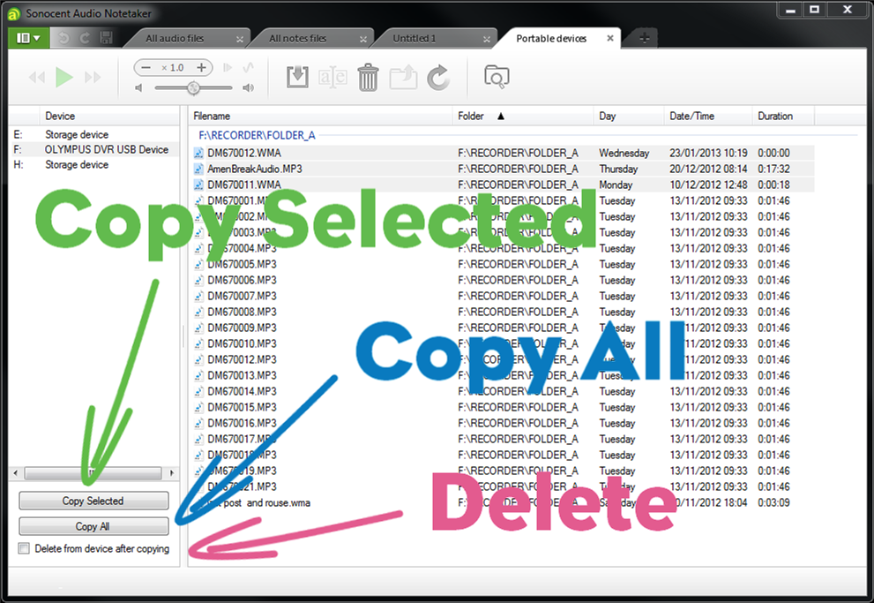This screenshot has width=874, height=603.
Task: Adjust the volume slider knob
Action: [x=193, y=87]
